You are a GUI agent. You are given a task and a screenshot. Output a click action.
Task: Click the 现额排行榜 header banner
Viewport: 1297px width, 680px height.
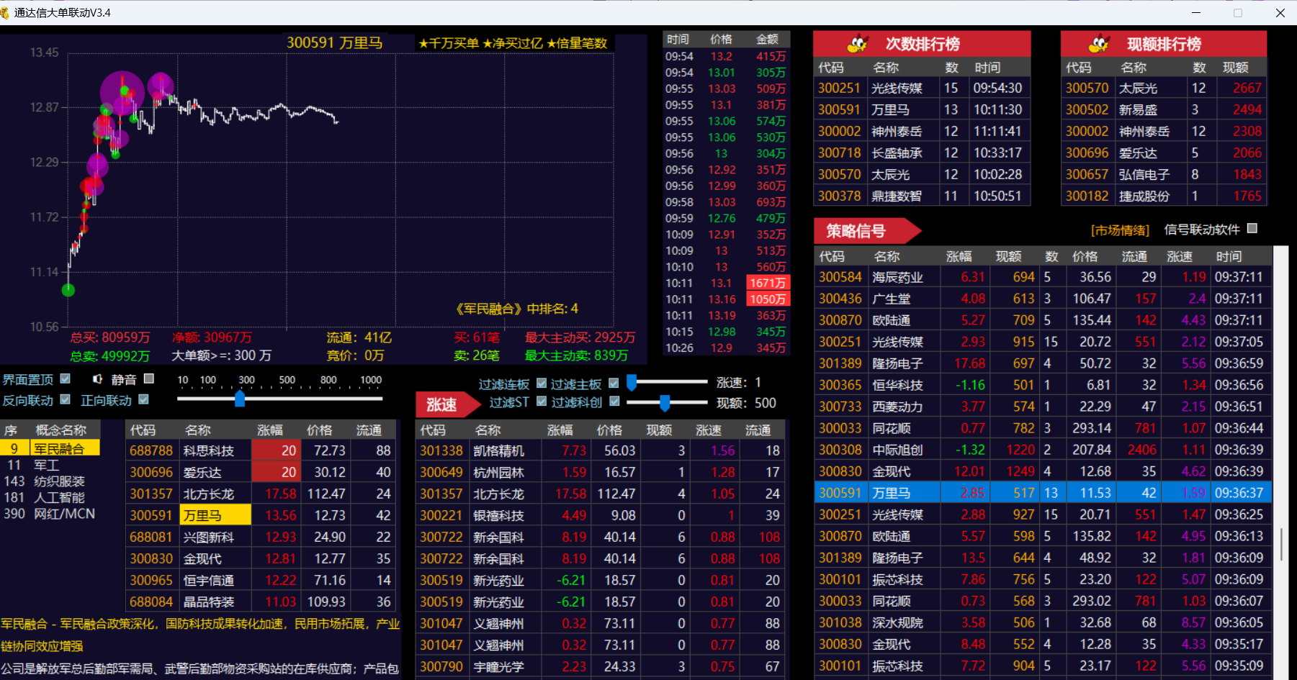coord(1163,44)
